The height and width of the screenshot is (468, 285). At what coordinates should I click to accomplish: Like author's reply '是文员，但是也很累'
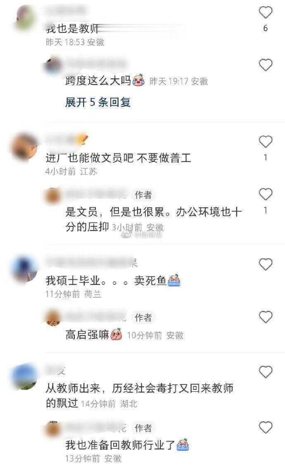point(265,194)
